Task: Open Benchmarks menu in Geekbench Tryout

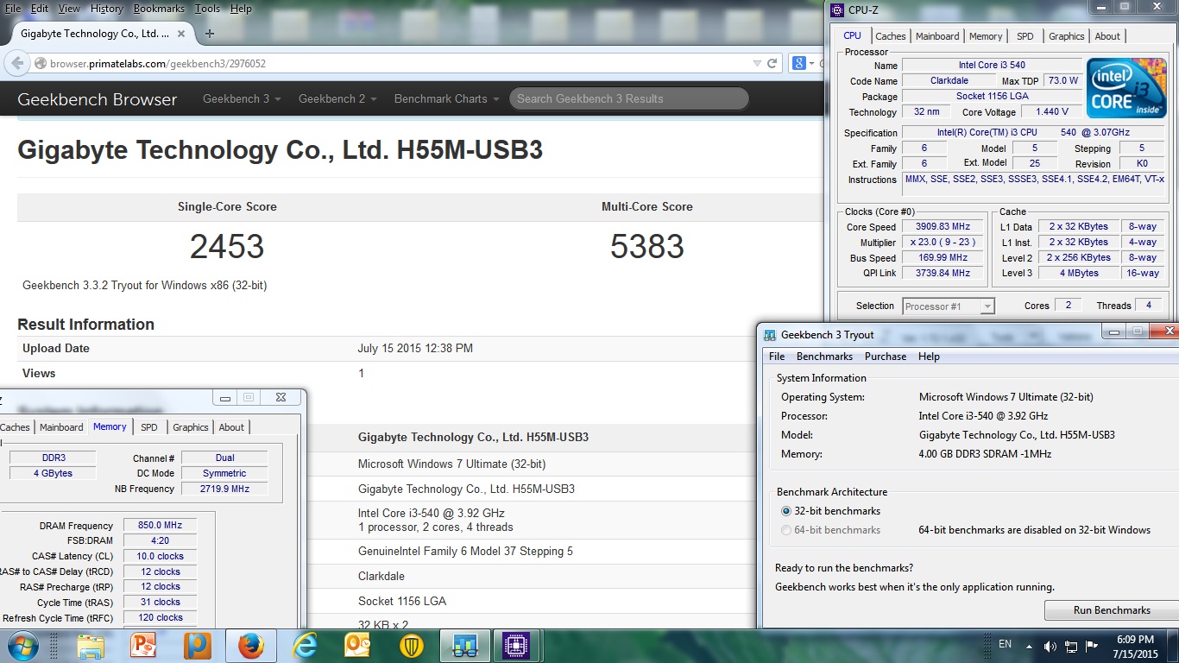Action: (x=824, y=357)
